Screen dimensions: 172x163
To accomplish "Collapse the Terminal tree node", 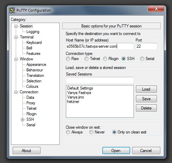I will [16, 37].
